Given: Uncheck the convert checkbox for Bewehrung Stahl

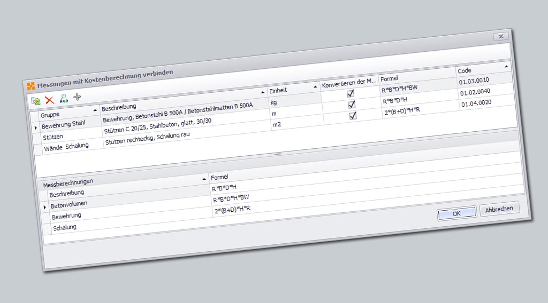Looking at the screenshot, I should (x=351, y=93).
